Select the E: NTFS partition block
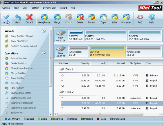 click(107, 51)
